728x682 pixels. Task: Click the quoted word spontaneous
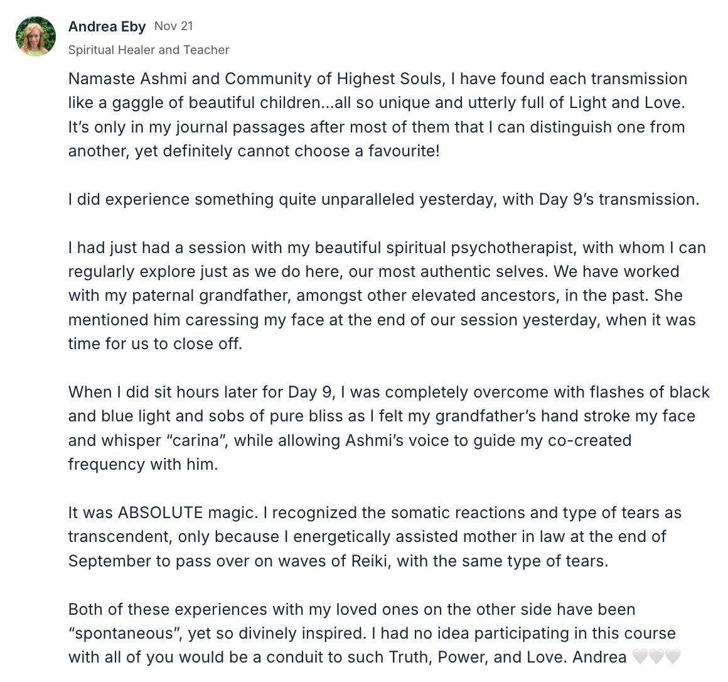coord(126,633)
